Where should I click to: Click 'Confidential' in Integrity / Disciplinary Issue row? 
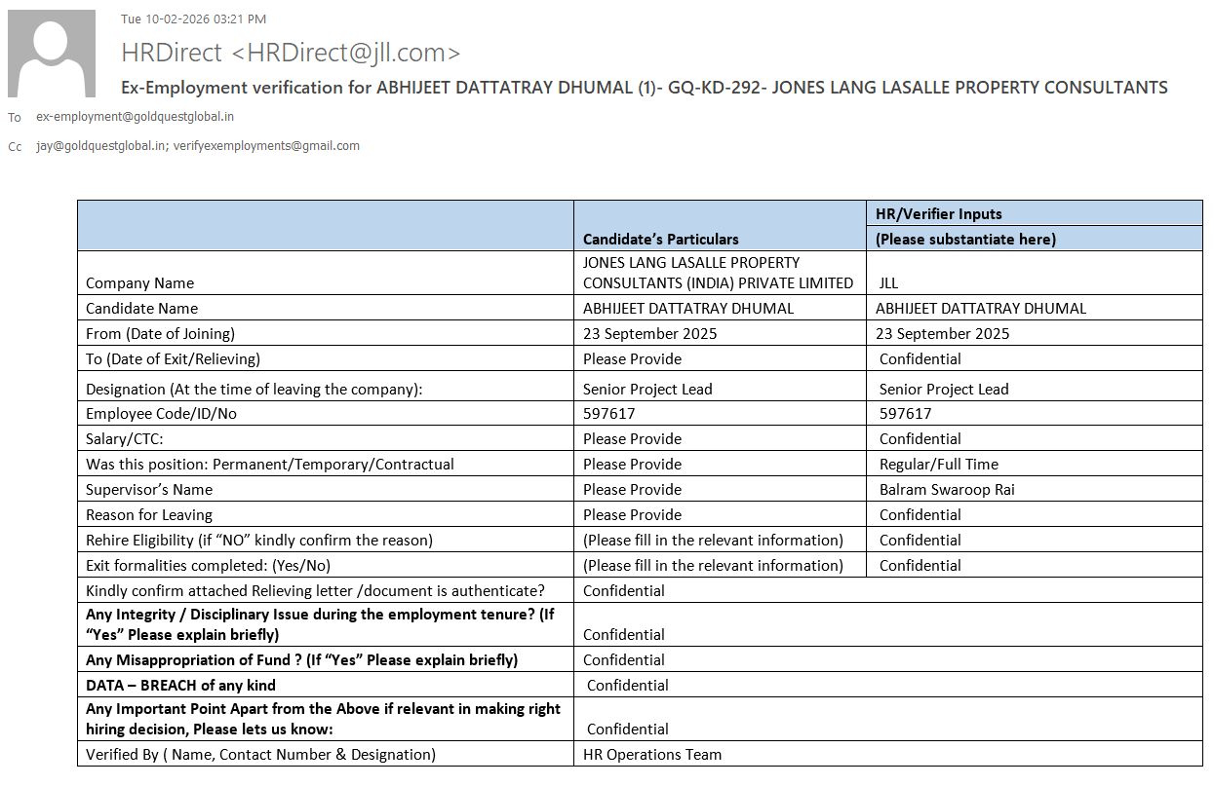pyautogui.click(x=623, y=635)
